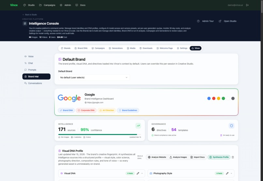This screenshot has width=263, height=181.
Task: Click 'Brand compliance rules active' status
Action: click(164, 135)
